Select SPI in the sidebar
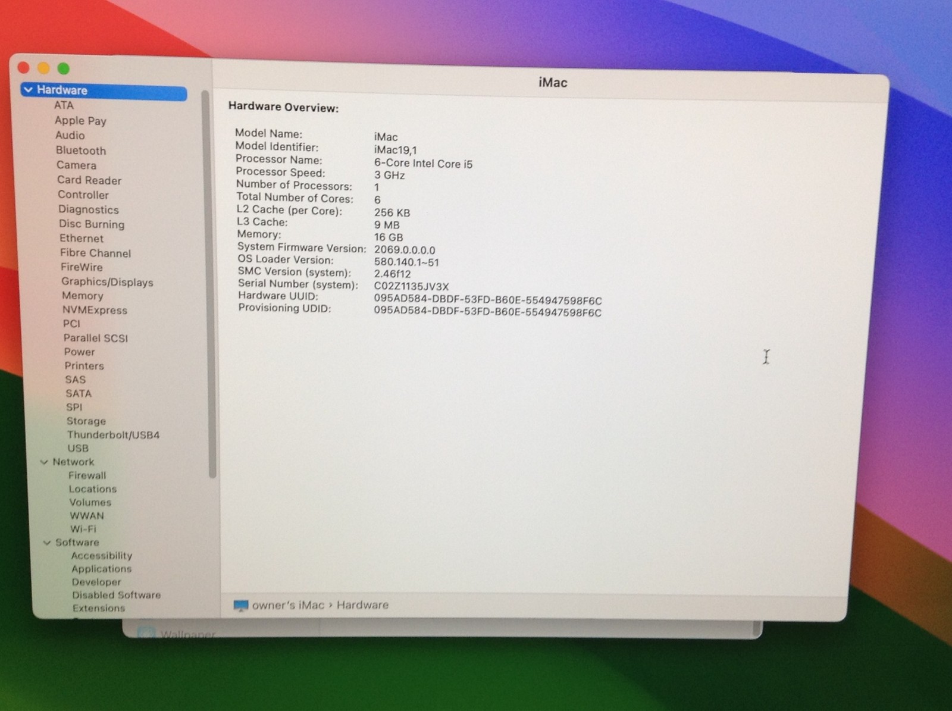 (x=74, y=407)
